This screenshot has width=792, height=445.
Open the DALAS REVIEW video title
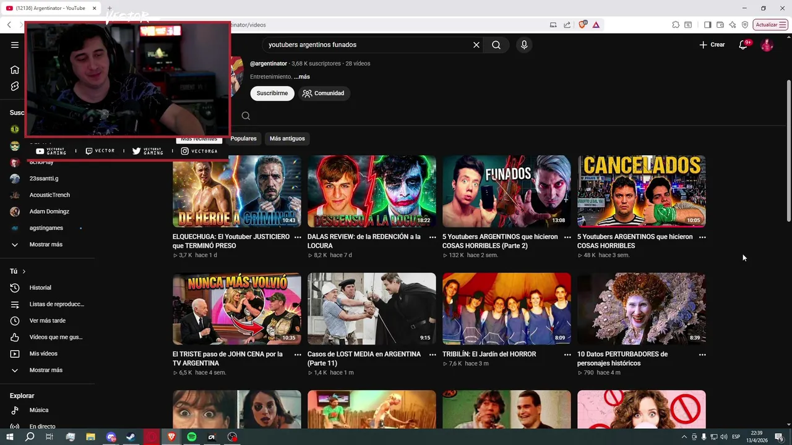click(364, 241)
